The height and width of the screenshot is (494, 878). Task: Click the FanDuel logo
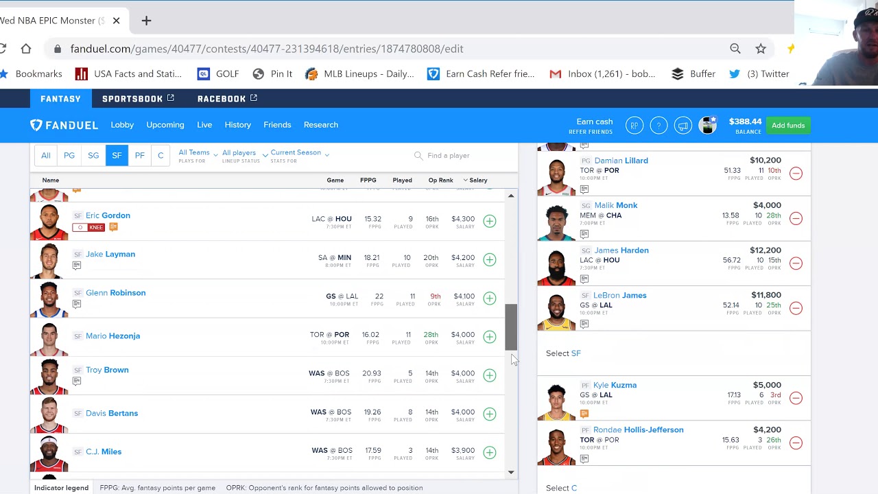pyautogui.click(x=64, y=125)
